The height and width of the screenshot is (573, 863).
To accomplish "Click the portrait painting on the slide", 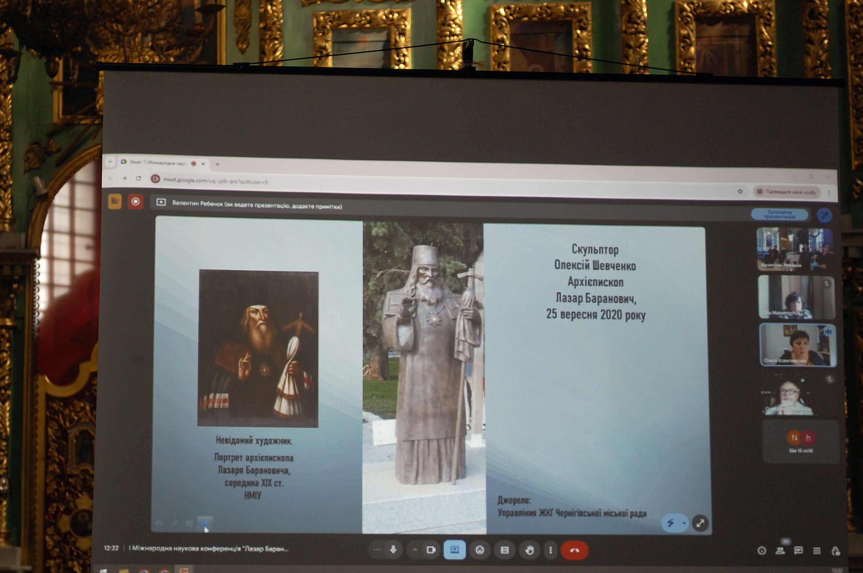I will click(258, 348).
